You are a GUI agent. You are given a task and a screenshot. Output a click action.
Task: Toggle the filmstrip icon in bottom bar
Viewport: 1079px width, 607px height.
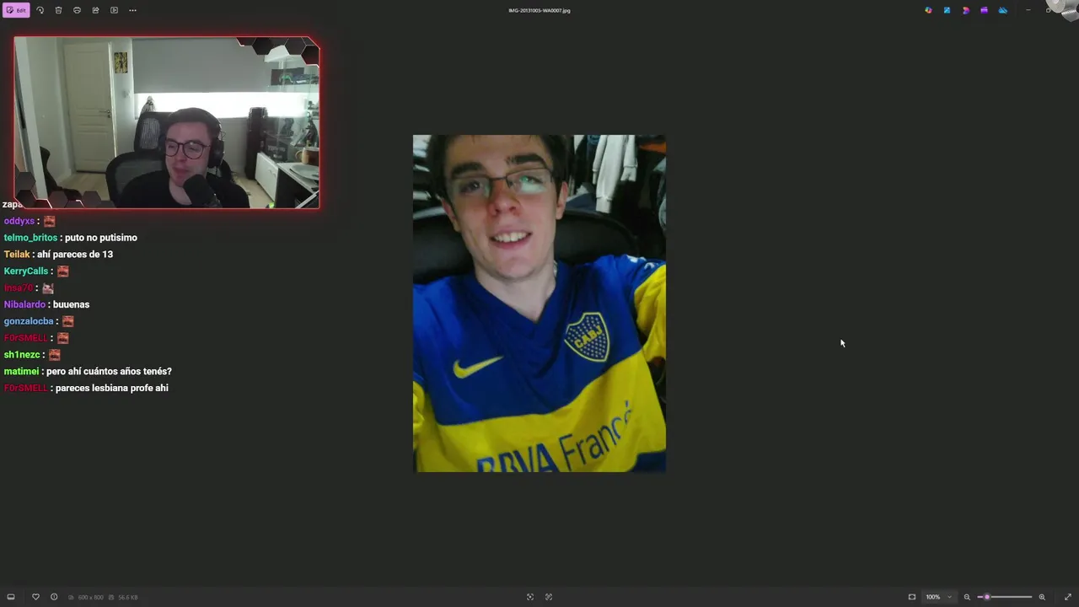11,597
